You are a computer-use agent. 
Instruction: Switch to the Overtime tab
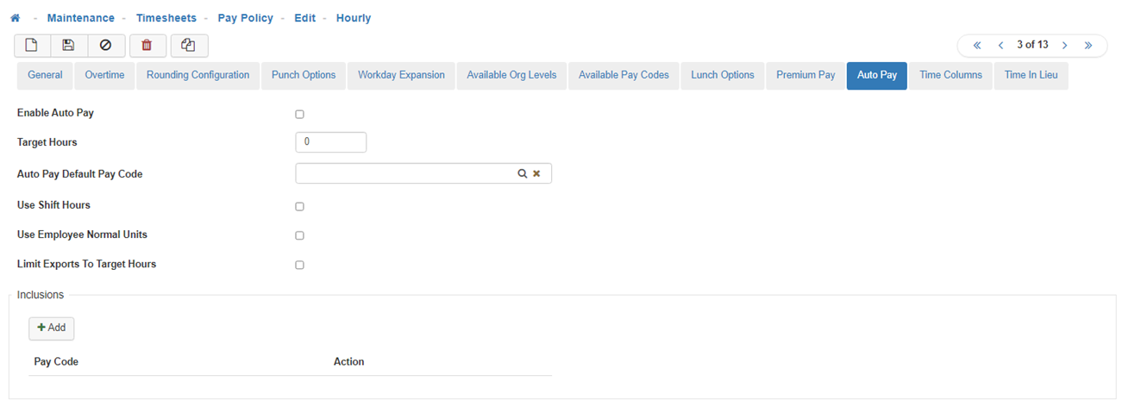pyautogui.click(x=104, y=76)
